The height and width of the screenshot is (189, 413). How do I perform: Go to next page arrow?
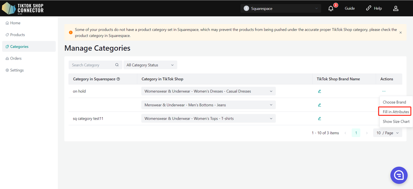[367, 133]
